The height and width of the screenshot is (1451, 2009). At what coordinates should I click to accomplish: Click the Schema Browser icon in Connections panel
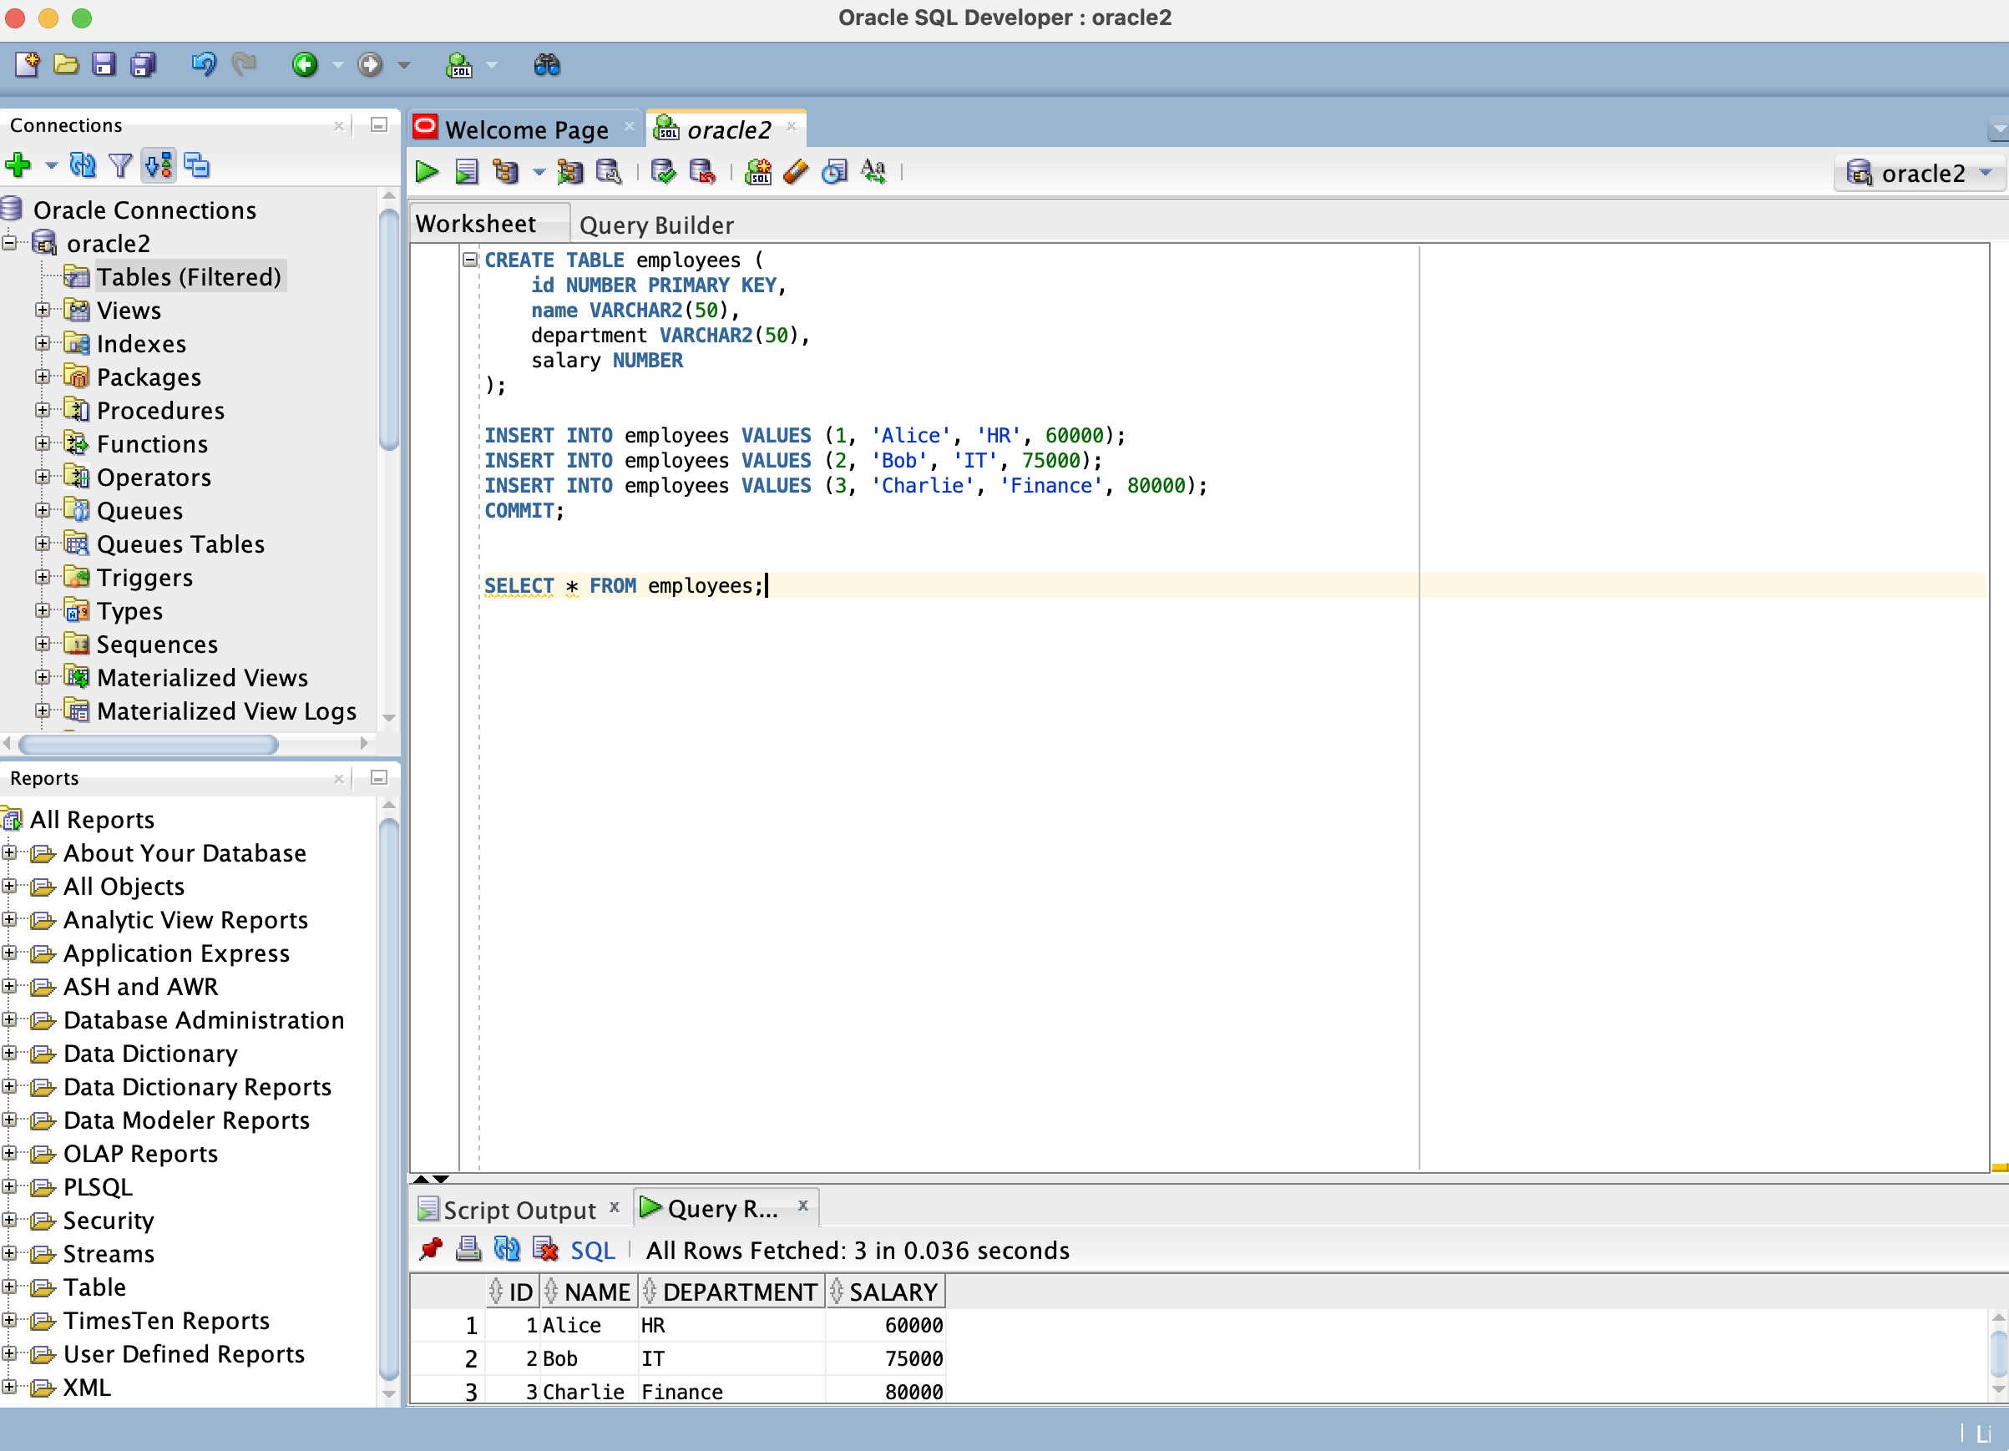[x=159, y=165]
